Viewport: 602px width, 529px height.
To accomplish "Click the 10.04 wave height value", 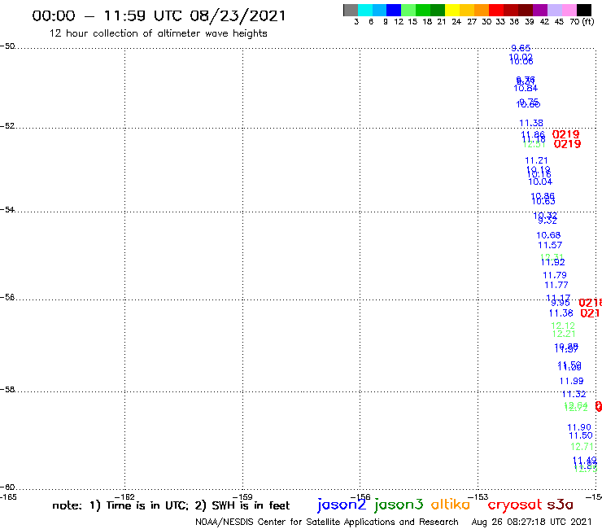I will coord(540,181).
